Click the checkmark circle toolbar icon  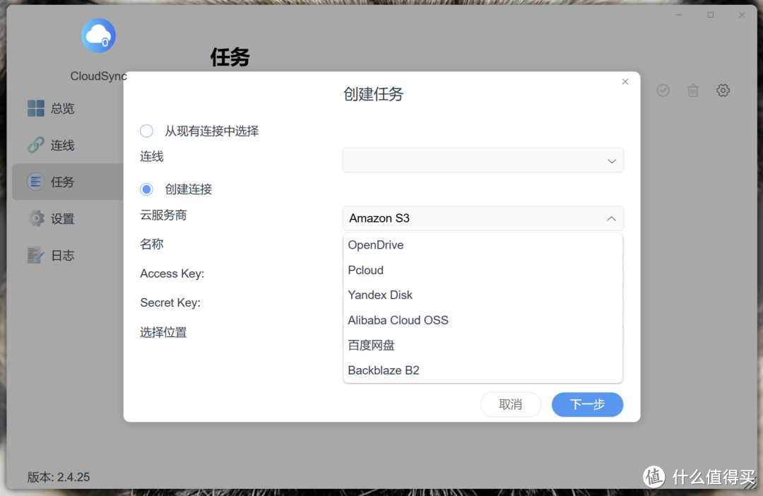tap(663, 90)
